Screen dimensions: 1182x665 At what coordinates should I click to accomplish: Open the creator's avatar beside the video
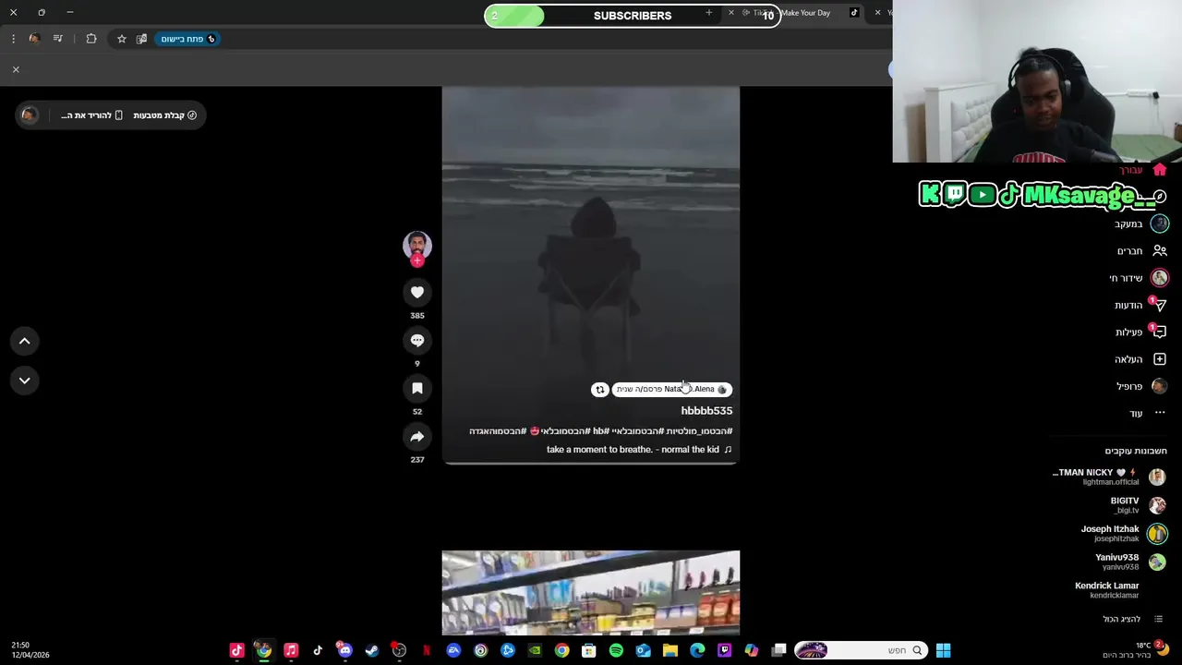[417, 245]
